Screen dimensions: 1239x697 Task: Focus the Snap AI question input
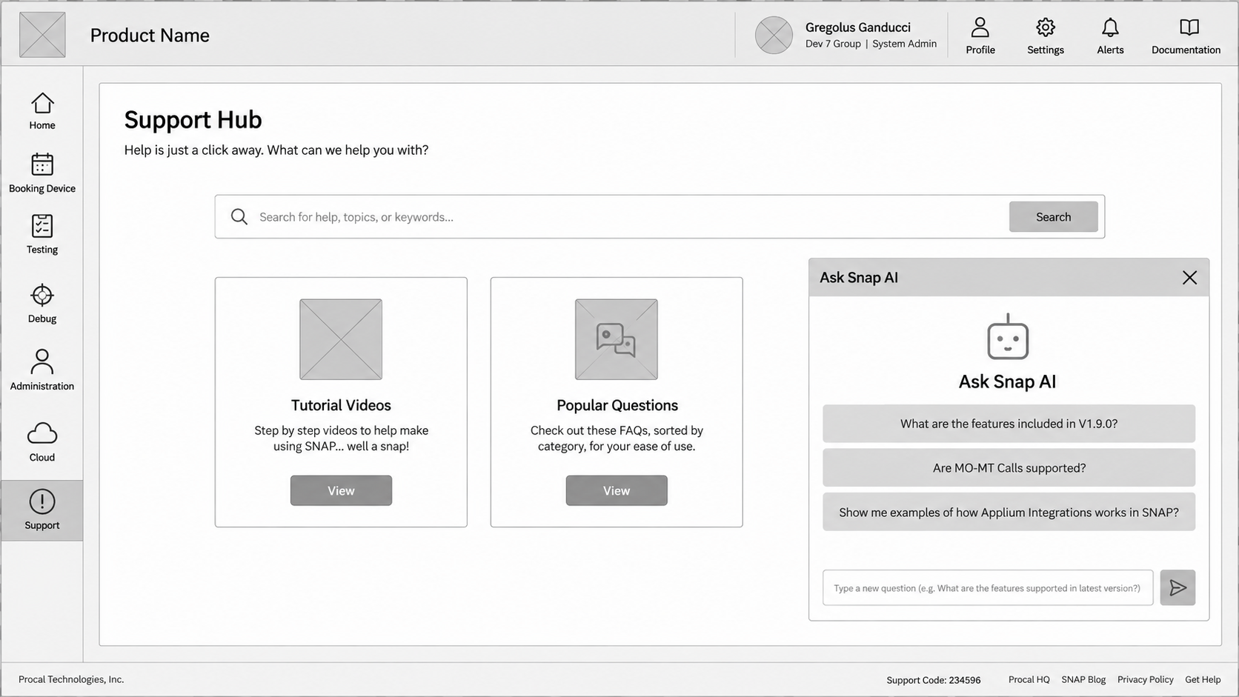click(988, 587)
